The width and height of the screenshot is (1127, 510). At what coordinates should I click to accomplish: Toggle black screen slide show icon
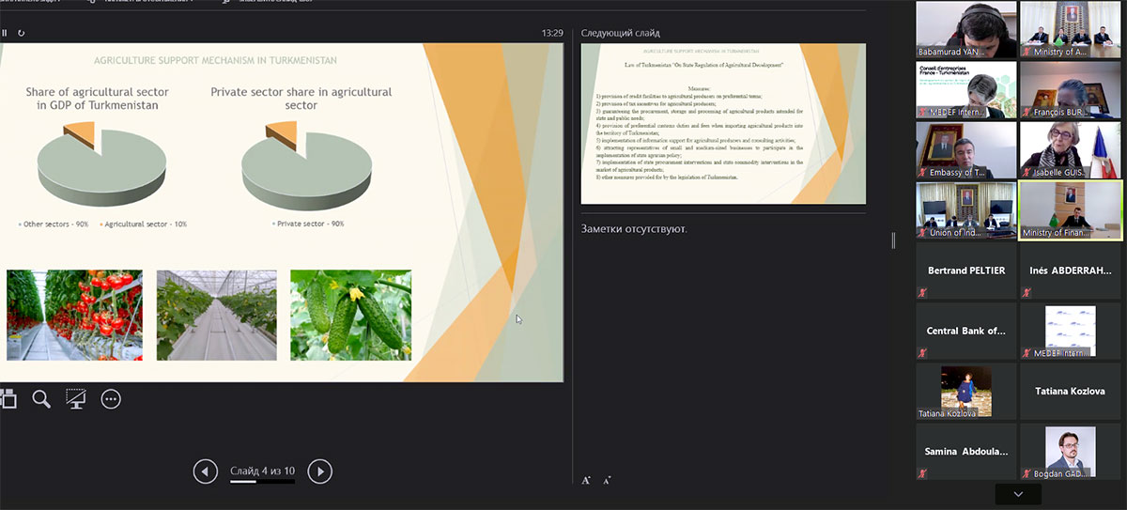76,399
